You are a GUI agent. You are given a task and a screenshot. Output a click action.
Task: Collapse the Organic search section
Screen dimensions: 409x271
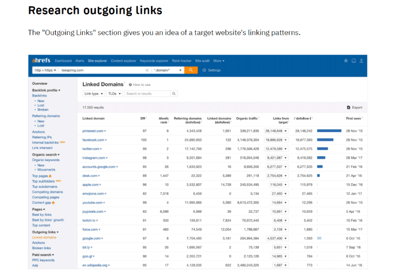point(46,154)
